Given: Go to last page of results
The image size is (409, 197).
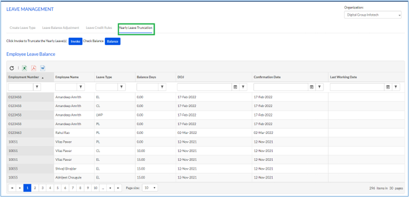Looking at the screenshot, I should pyautogui.click(x=118, y=188).
